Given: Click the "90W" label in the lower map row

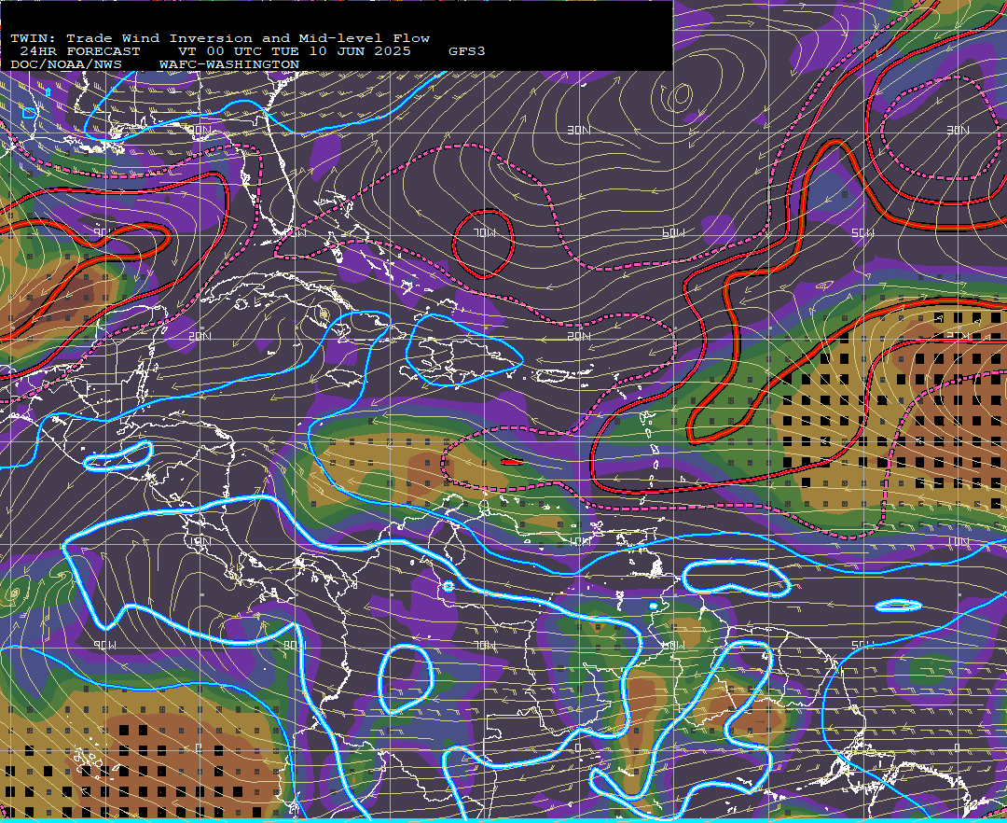Looking at the screenshot, I should click(104, 645).
